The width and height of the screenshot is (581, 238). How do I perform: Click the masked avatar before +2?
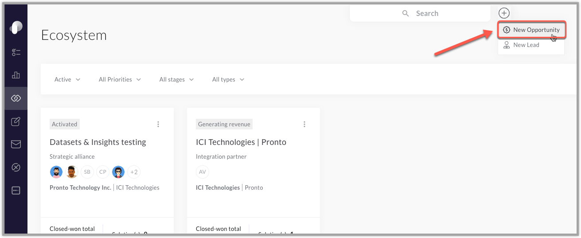click(x=118, y=172)
